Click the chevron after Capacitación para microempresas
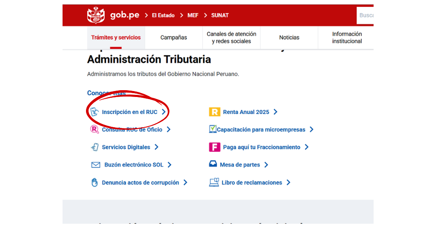Screen dimensions: 436x228 pyautogui.click(x=312, y=129)
